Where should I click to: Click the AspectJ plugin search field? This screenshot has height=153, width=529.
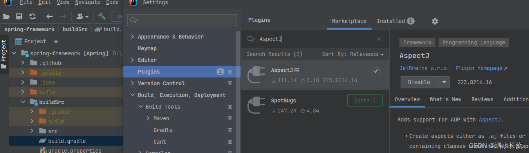[x=315, y=39]
